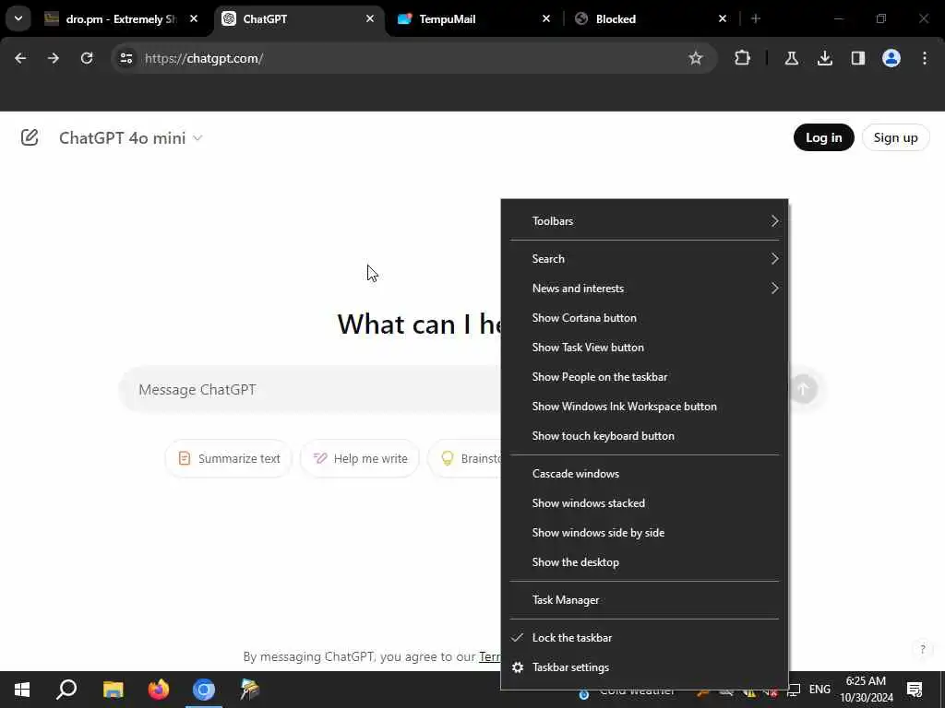Open the ENG language indicator
The image size is (945, 708).
point(819,690)
